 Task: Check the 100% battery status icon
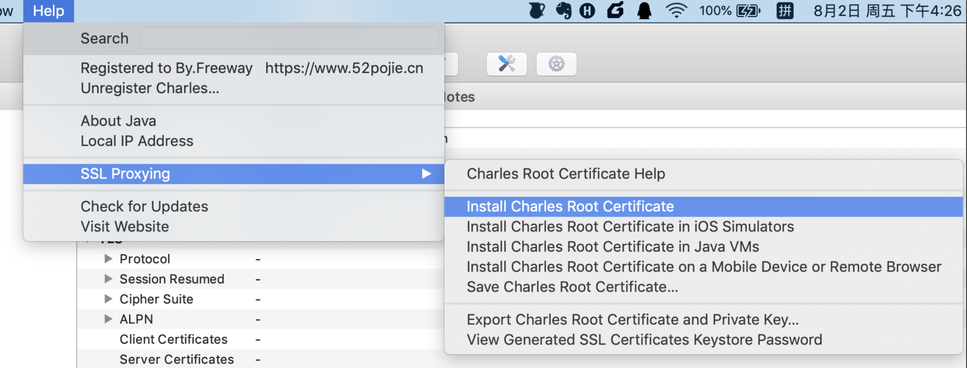[x=730, y=11]
